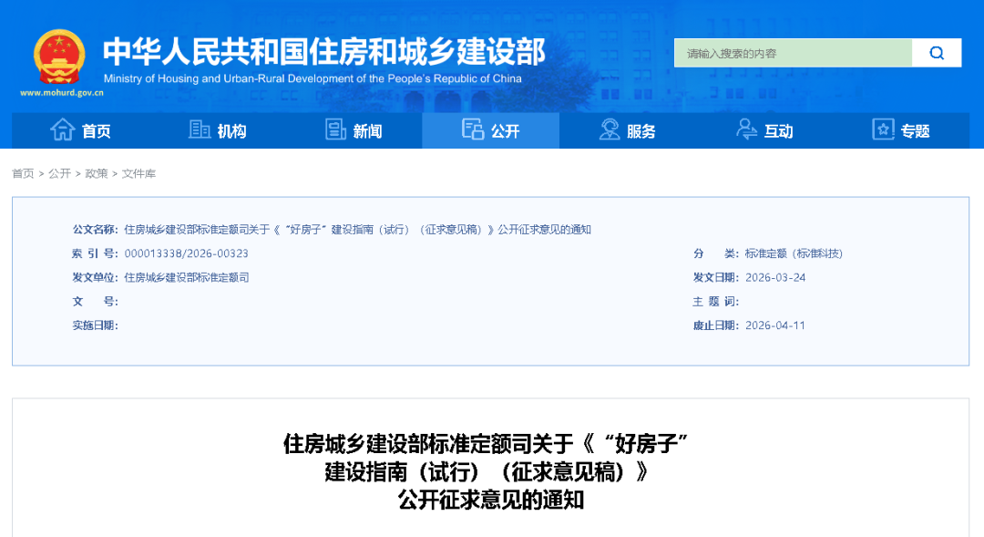Viewport: 984px width, 537px height.
Task: Navigate to 文件库 in the breadcrumb
Action: pyautogui.click(x=138, y=173)
